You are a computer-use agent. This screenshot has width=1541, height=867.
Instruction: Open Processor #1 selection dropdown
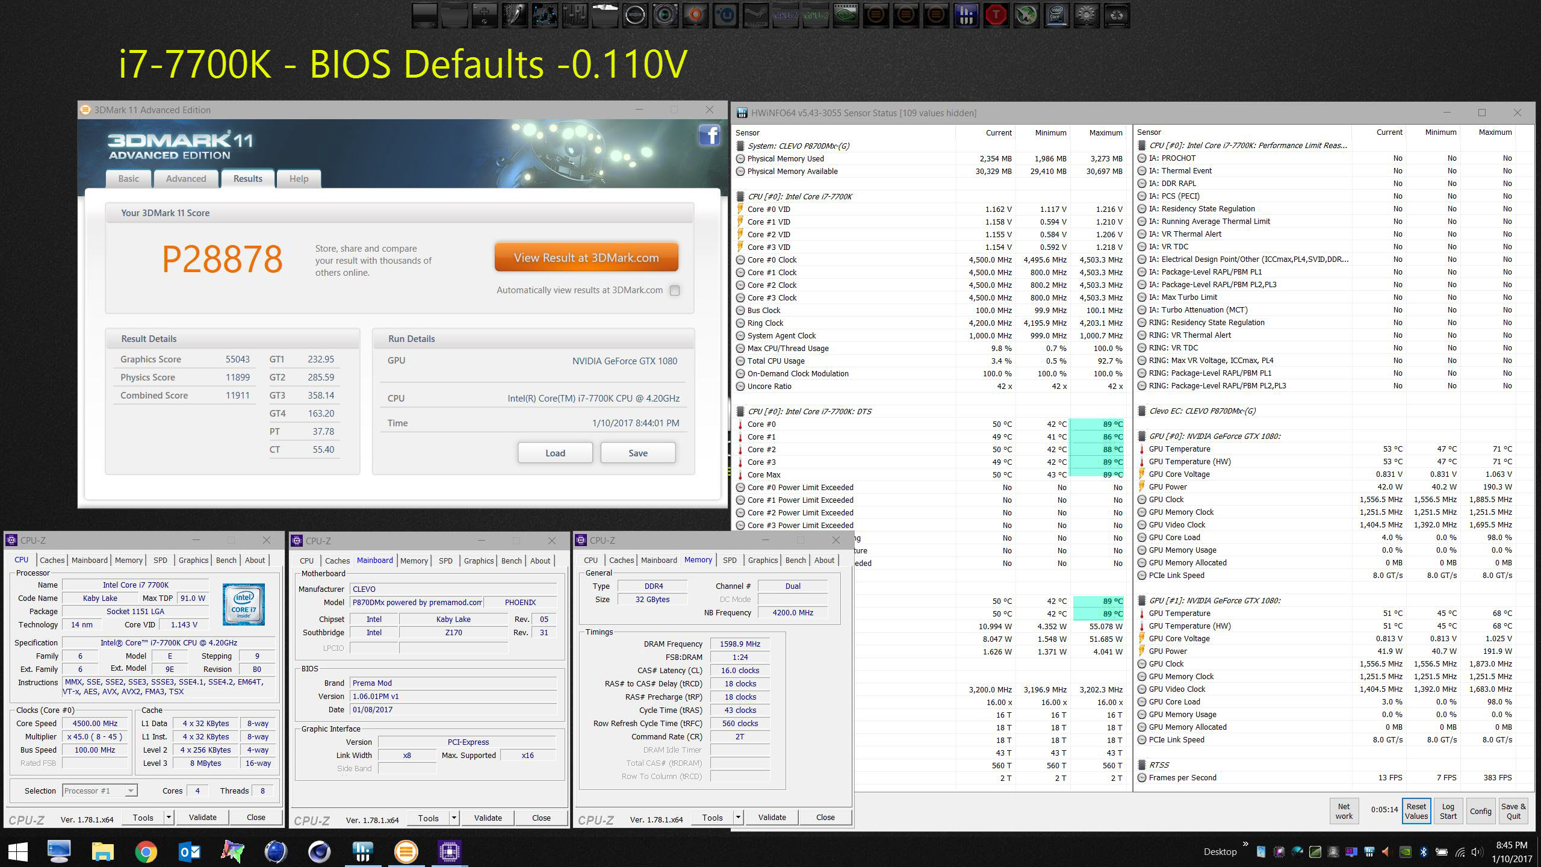131,791
